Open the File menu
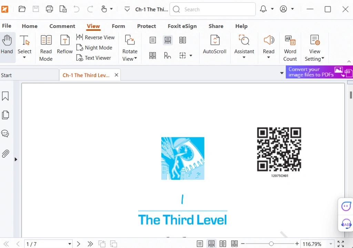353x248 pixels. (7, 26)
